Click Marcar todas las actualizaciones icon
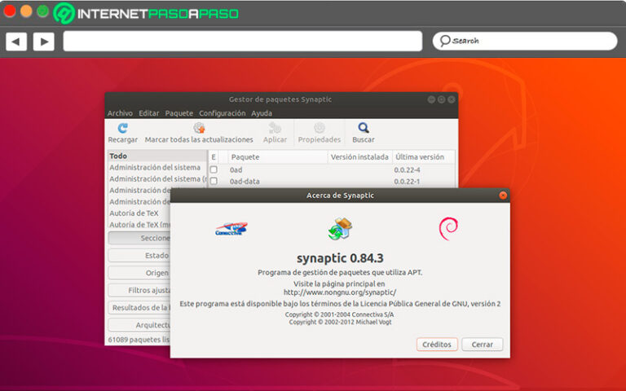This screenshot has height=391, width=626. pos(199,128)
